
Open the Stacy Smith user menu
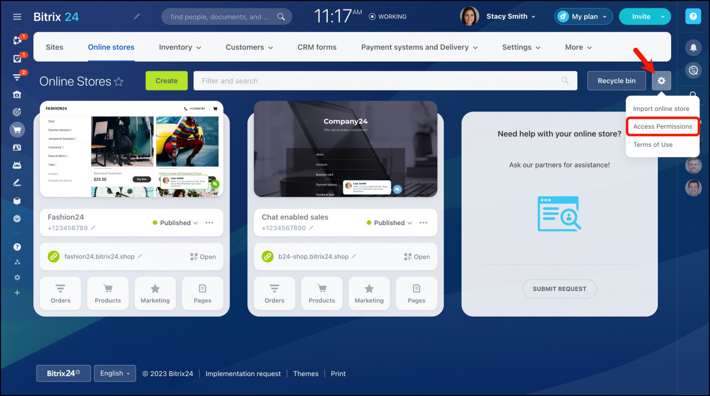coord(511,17)
